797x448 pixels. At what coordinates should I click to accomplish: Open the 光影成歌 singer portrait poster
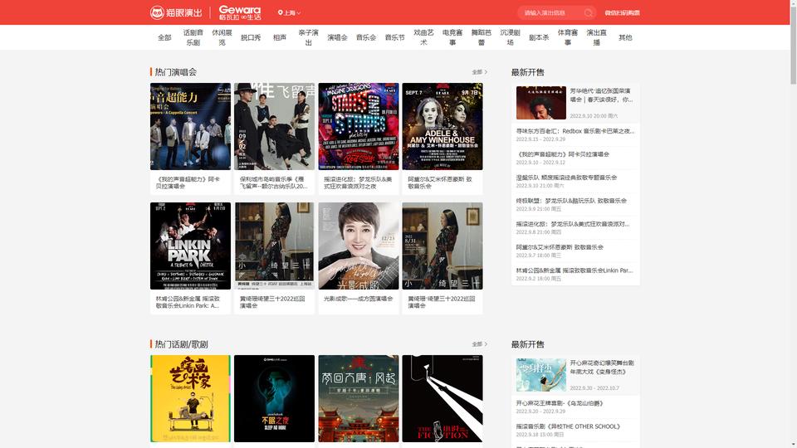click(359, 246)
